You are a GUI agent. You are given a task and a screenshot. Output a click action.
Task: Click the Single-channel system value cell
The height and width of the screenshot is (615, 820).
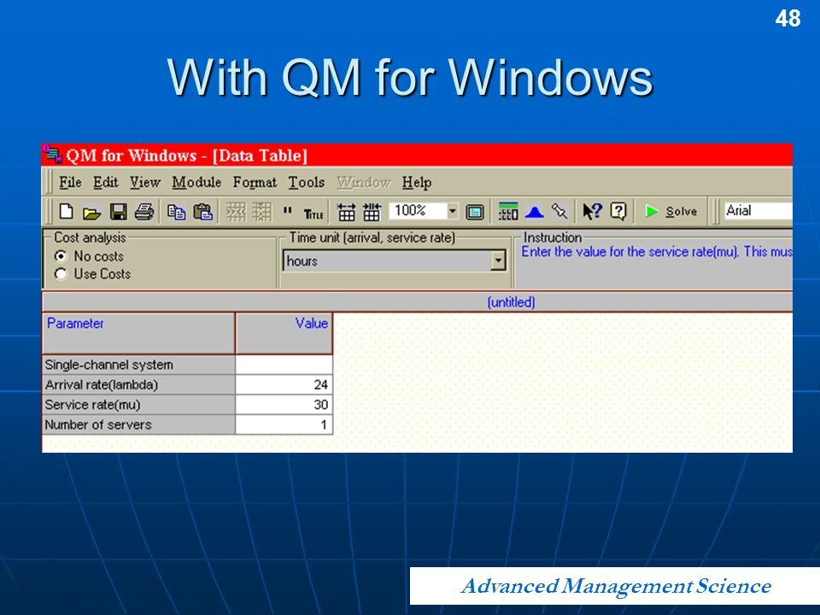(x=284, y=365)
